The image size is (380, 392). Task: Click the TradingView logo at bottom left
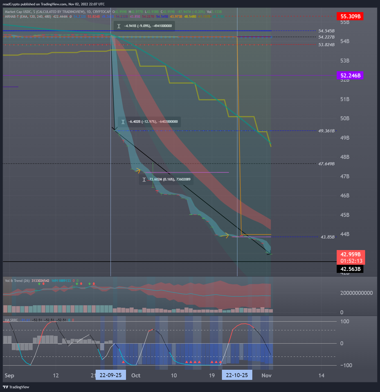click(16, 387)
